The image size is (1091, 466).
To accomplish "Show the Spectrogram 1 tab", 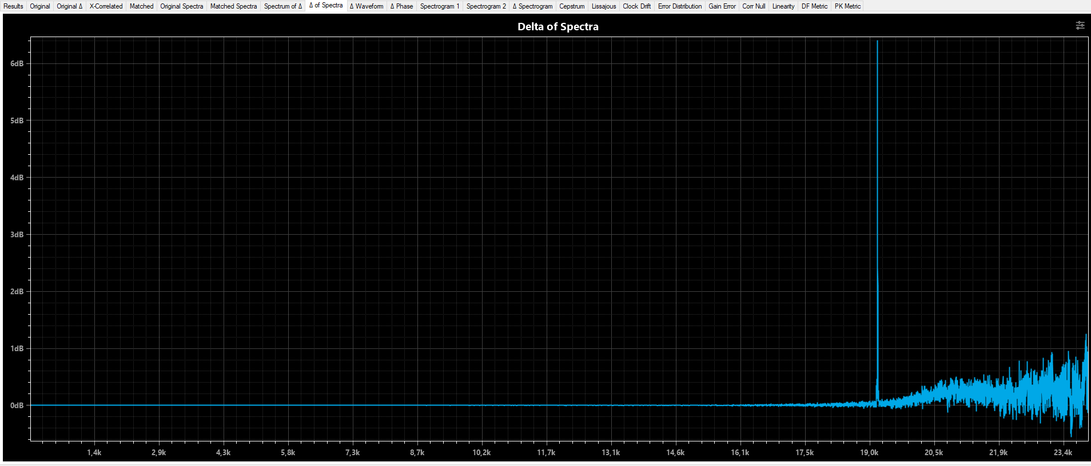I will (439, 6).
